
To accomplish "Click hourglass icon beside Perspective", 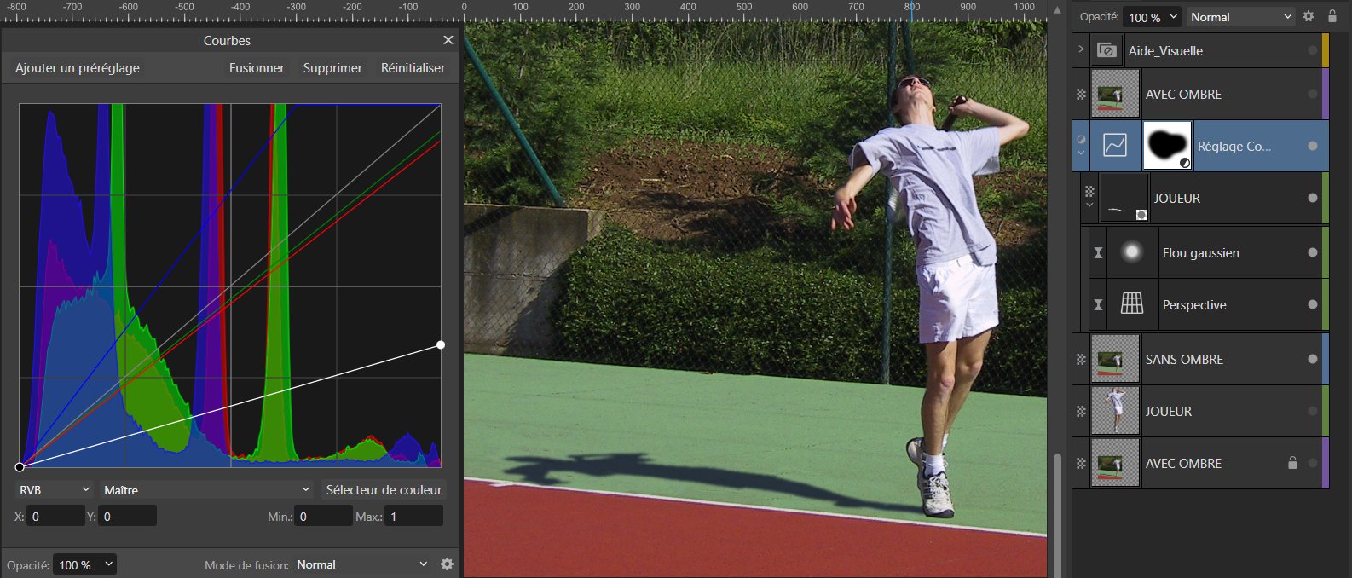I will point(1098,304).
